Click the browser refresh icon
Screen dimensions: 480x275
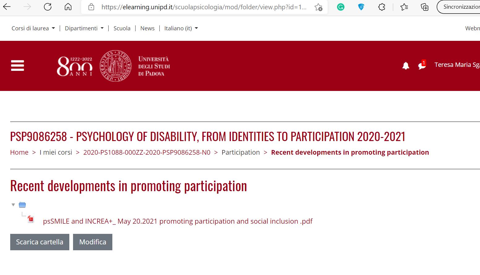tap(48, 7)
